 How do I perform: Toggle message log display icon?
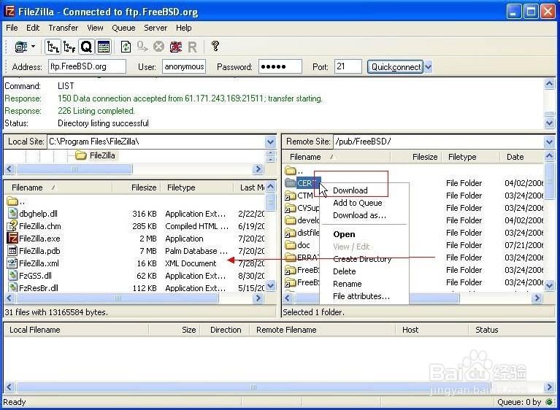point(104,47)
